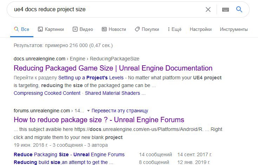Open the 'Compressing Cooked Content' sublink
Screen dimensions: 258x165
[47, 93]
